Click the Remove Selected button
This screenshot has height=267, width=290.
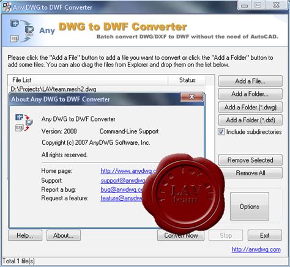250,160
